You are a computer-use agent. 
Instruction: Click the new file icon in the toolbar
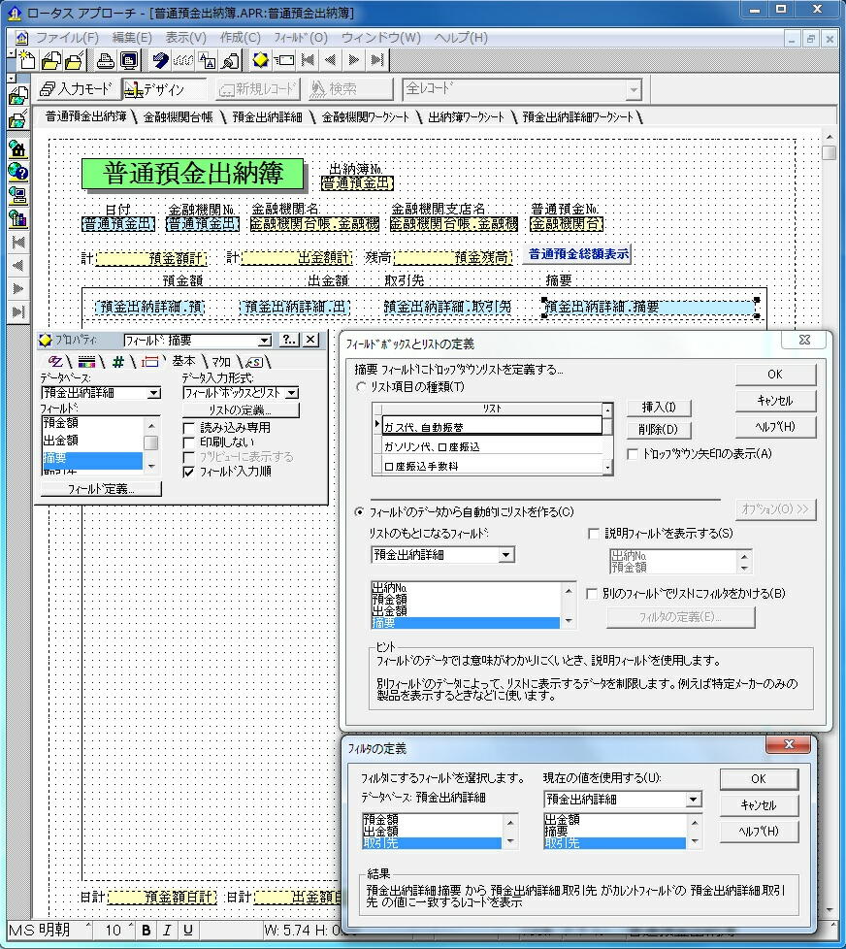26,60
